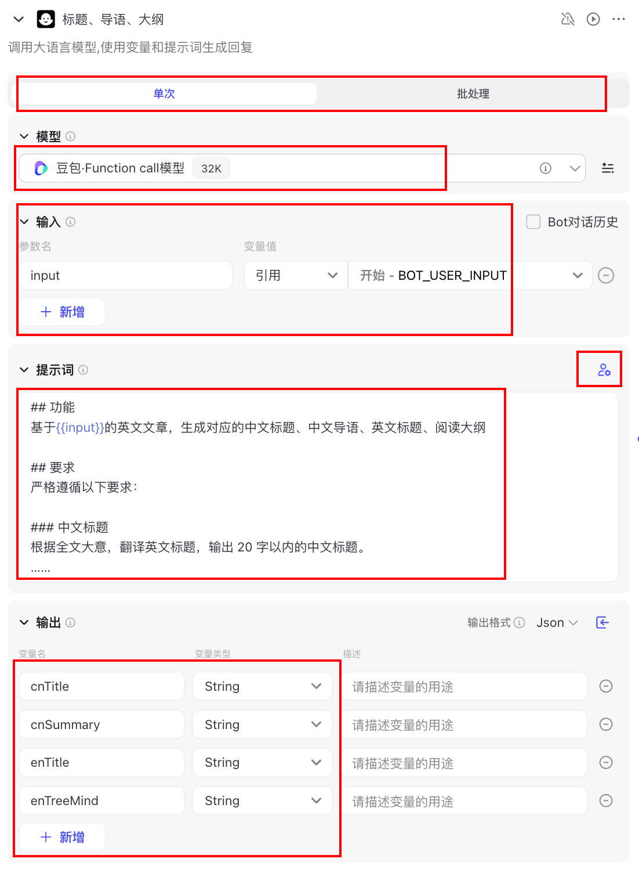Click the enTitle variable name field

[x=101, y=762]
